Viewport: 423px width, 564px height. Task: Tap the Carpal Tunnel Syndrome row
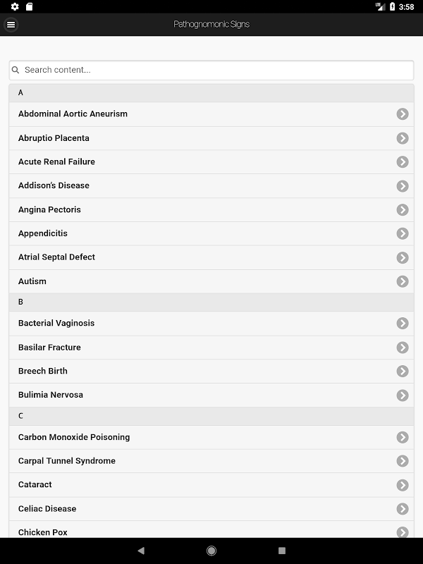coord(67,461)
